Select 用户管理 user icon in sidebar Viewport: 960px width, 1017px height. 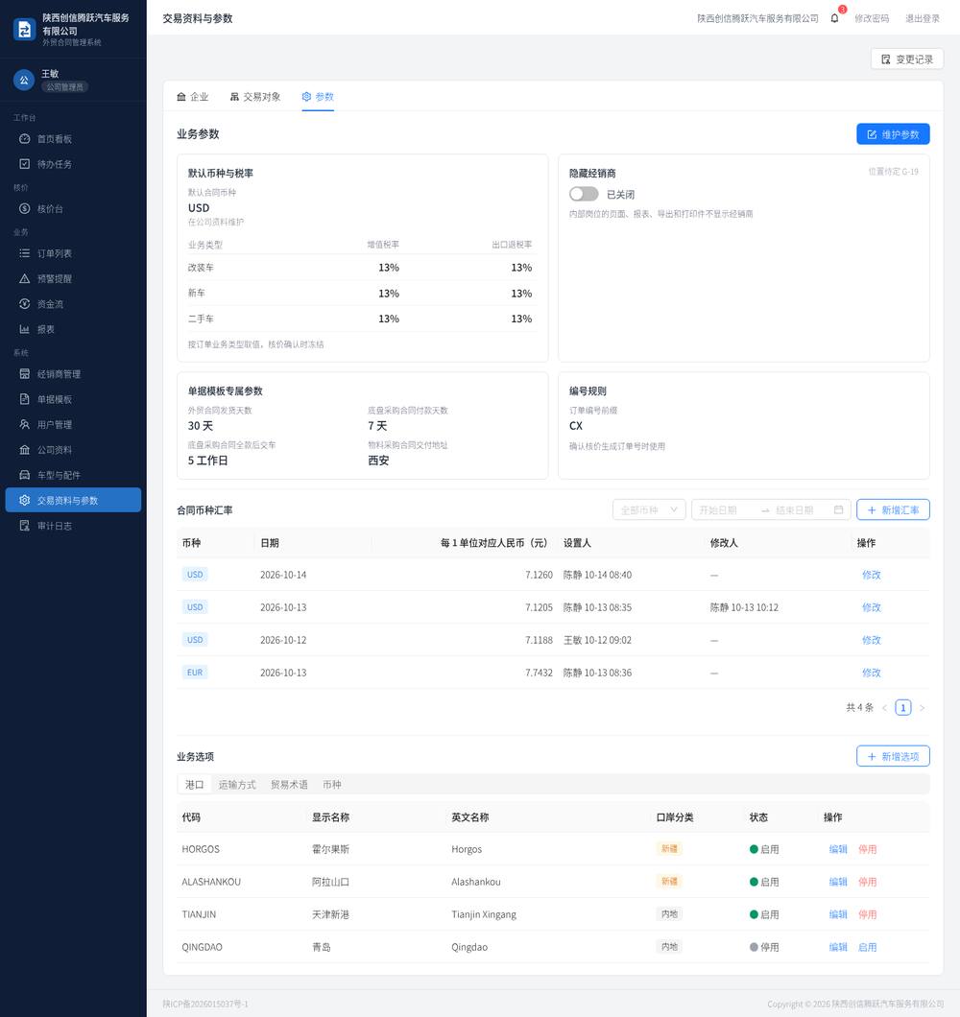[25, 425]
